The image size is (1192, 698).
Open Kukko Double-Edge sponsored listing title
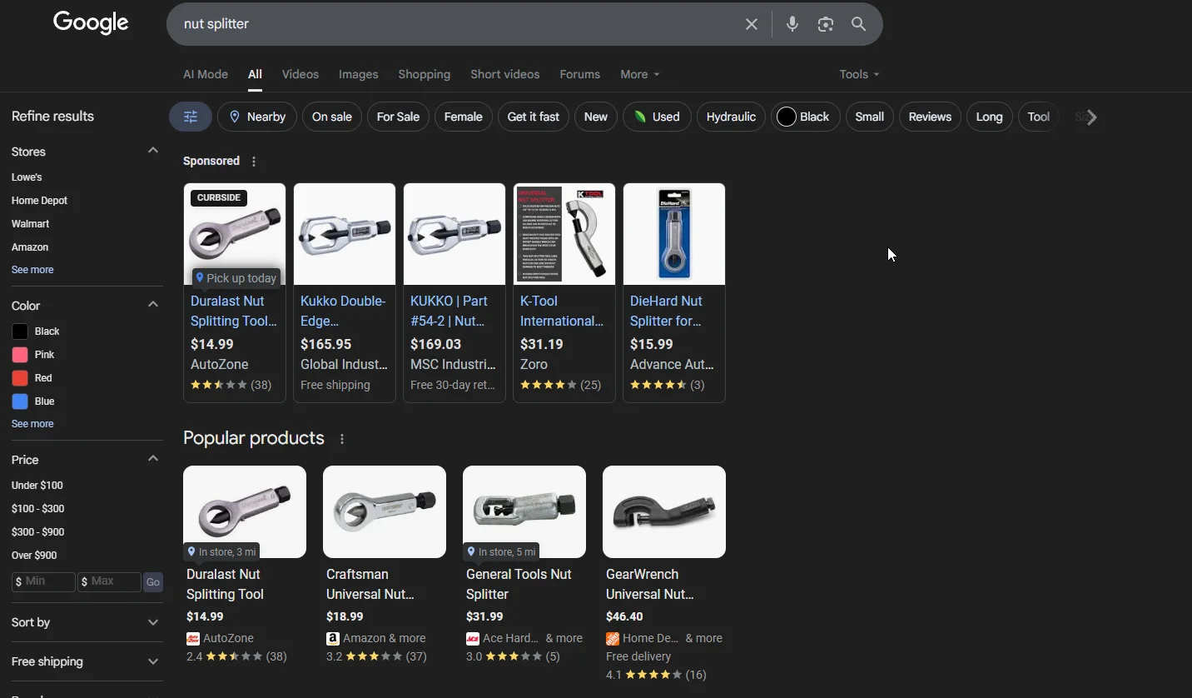pos(343,311)
